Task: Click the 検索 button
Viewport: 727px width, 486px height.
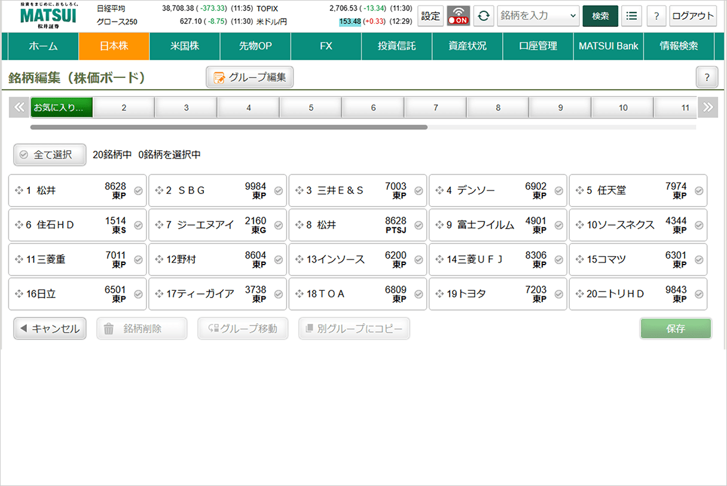Action: click(600, 16)
